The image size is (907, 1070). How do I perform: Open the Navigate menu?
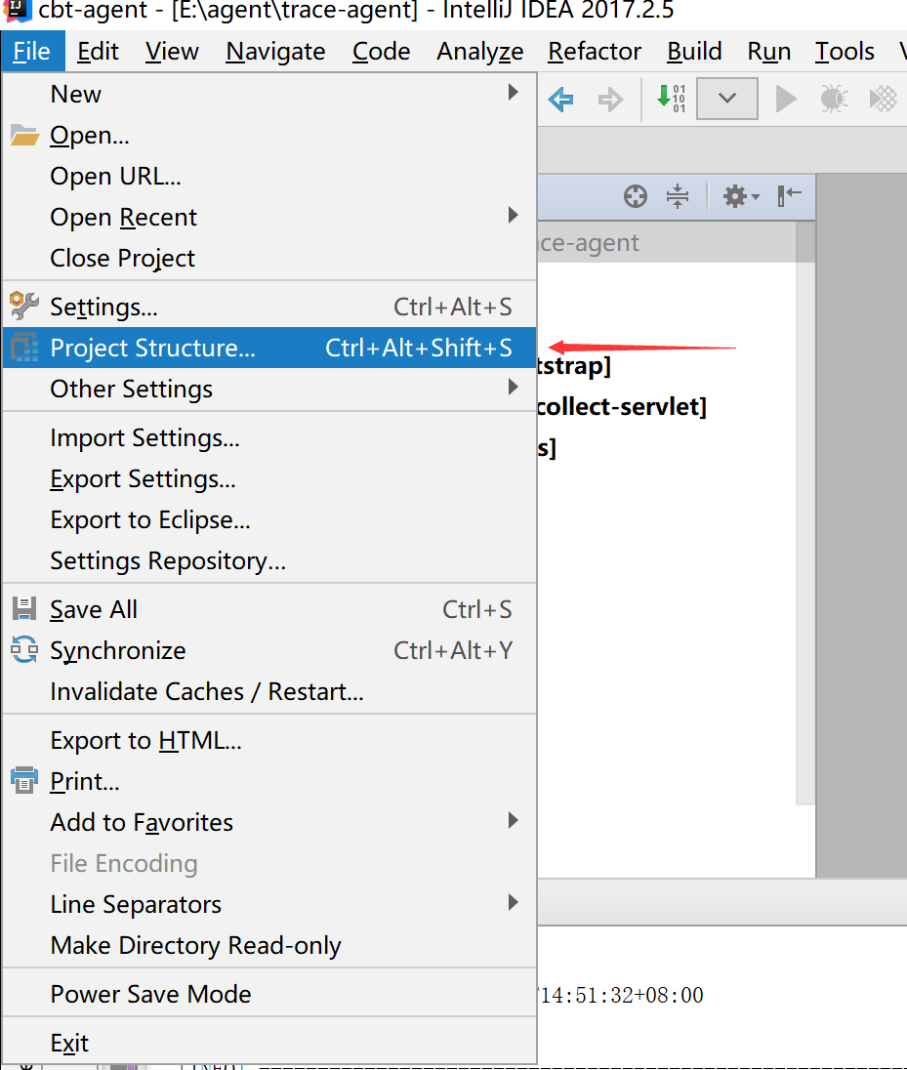[x=275, y=51]
